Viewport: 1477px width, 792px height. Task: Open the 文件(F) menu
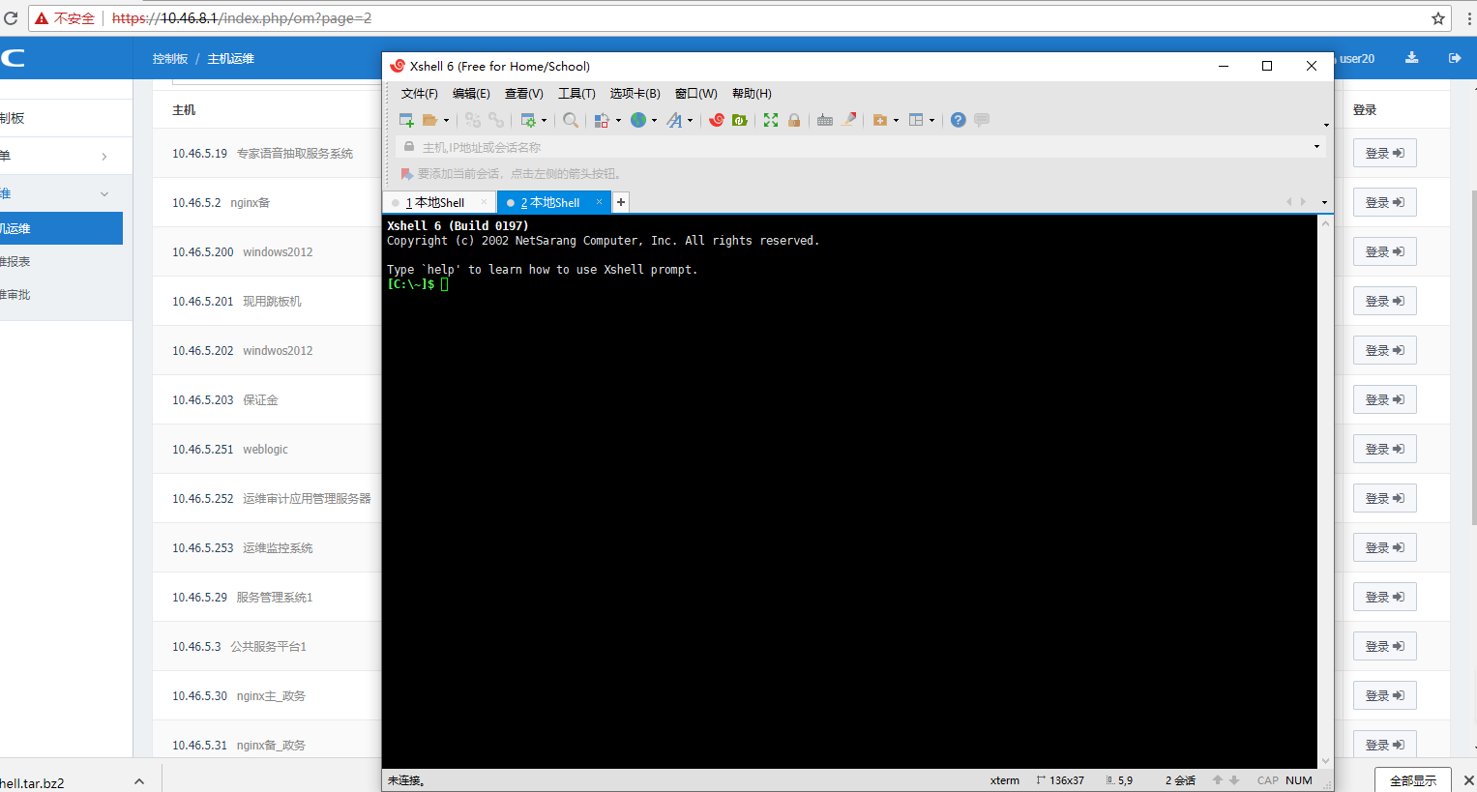(x=420, y=94)
